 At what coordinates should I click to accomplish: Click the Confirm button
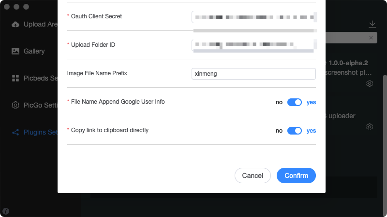click(x=296, y=176)
